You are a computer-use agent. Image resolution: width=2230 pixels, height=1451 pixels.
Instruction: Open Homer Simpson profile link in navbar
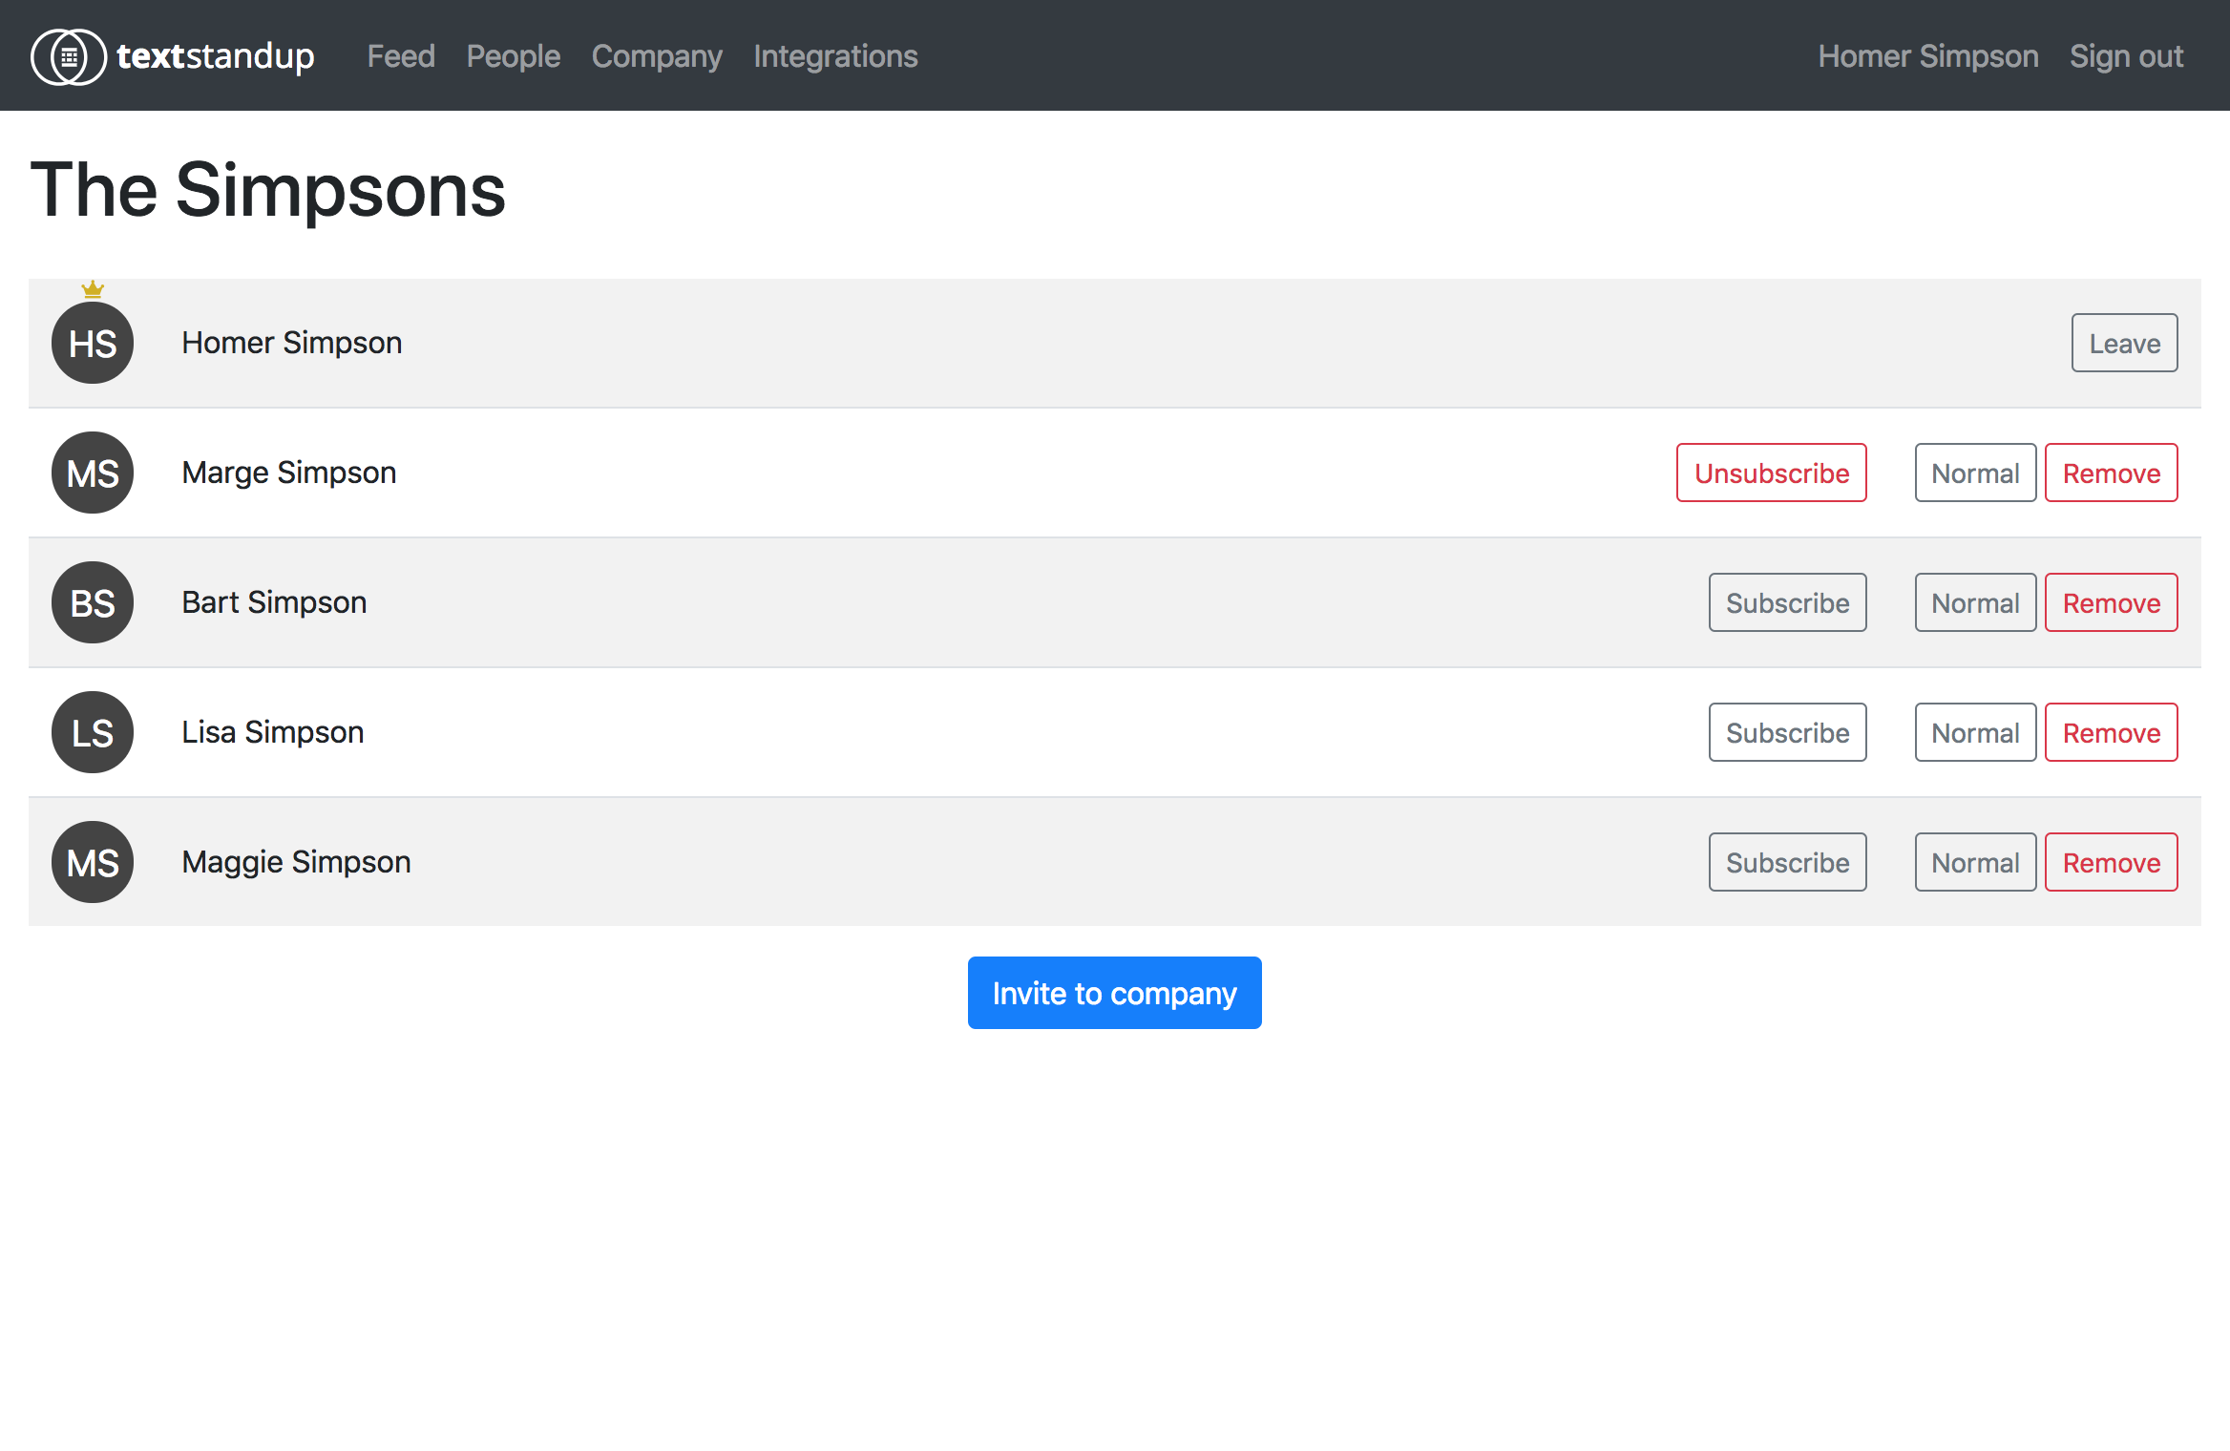pos(1927,56)
